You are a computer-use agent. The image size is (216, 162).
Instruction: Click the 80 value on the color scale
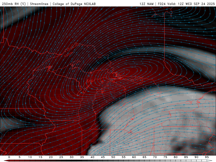click(175, 157)
